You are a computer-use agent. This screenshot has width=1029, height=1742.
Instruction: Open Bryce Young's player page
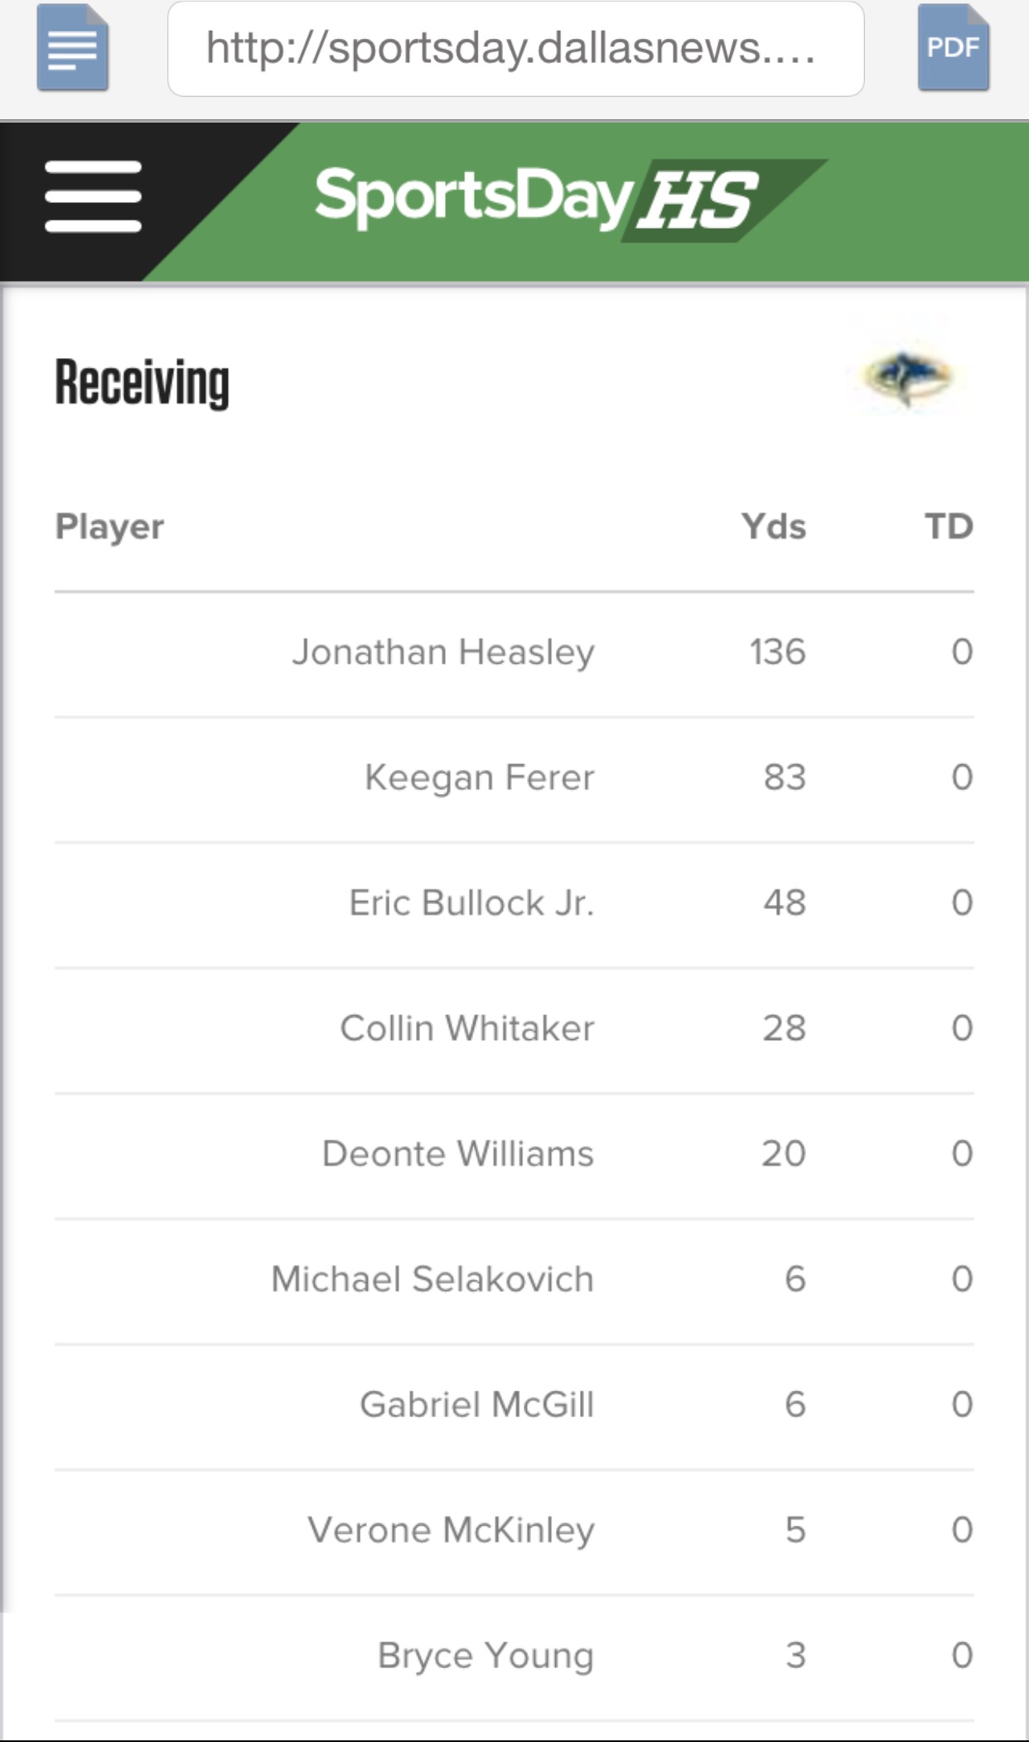pyautogui.click(x=486, y=1655)
